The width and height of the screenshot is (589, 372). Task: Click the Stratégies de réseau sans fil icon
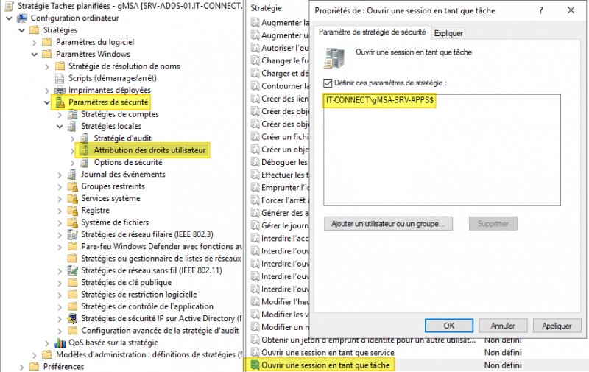pos(72,270)
